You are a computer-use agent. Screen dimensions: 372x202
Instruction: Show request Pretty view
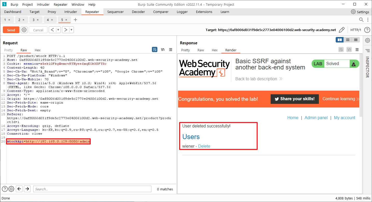click(8, 50)
